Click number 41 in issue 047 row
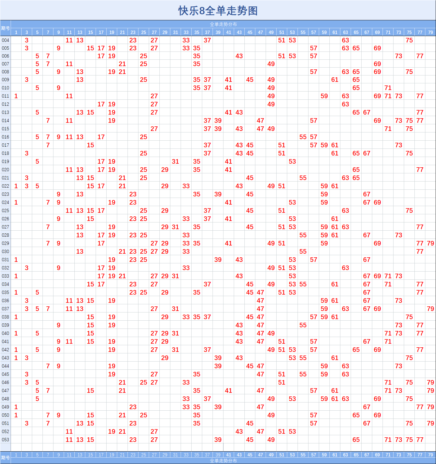Viewport: 436px width, 464px height. pos(229,390)
